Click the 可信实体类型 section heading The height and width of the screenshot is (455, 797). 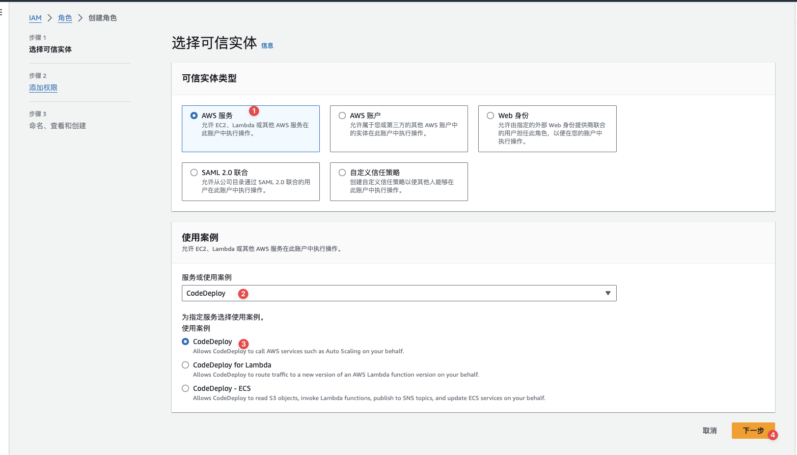point(209,78)
